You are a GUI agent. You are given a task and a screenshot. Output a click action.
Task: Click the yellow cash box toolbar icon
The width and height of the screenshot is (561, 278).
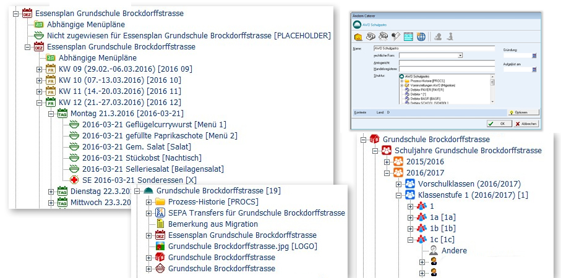coord(358,36)
